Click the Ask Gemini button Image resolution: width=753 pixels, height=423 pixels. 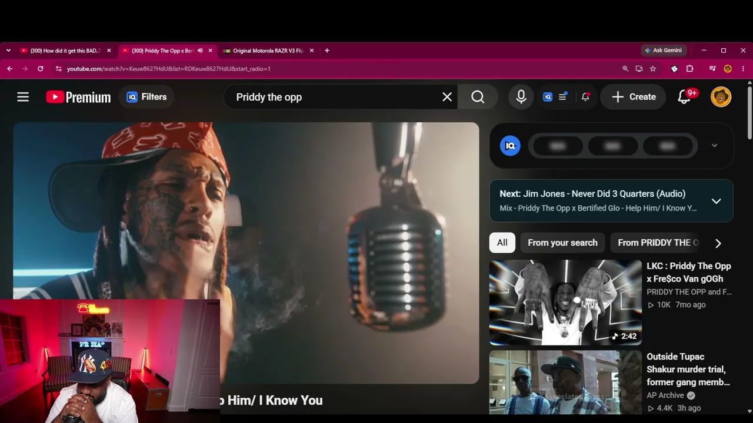(x=663, y=51)
